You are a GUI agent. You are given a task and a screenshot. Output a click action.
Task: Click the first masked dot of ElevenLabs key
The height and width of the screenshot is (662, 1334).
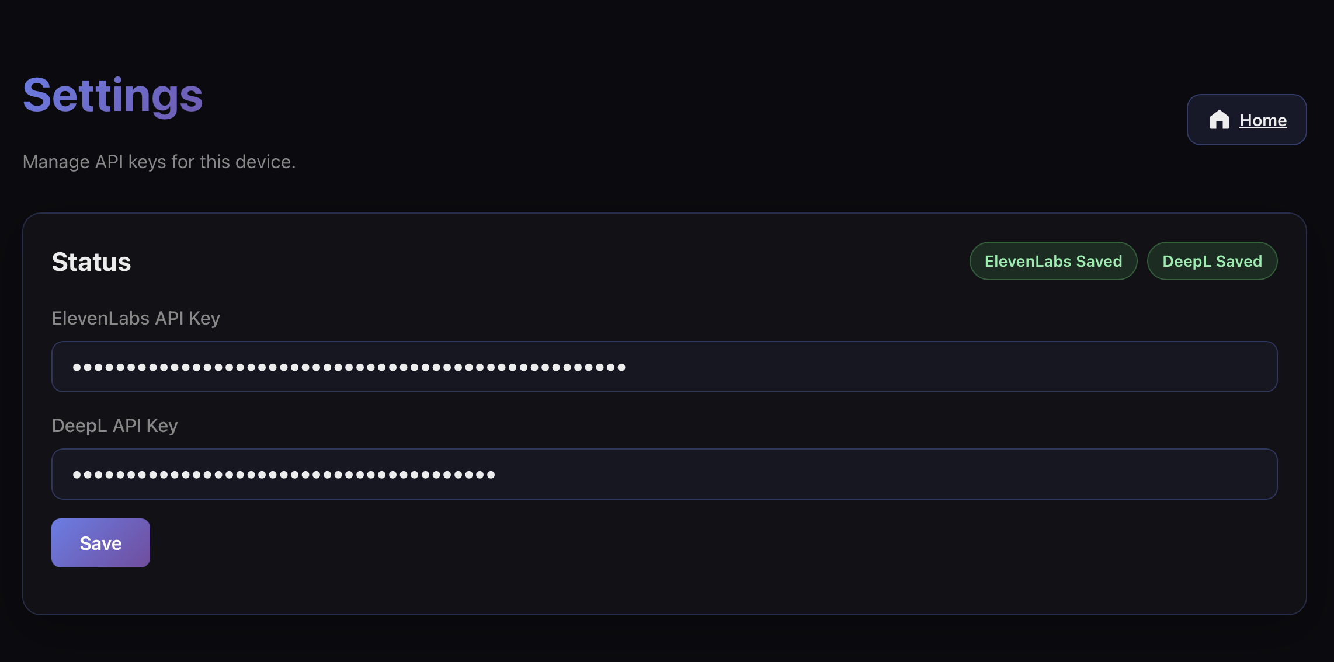point(77,367)
